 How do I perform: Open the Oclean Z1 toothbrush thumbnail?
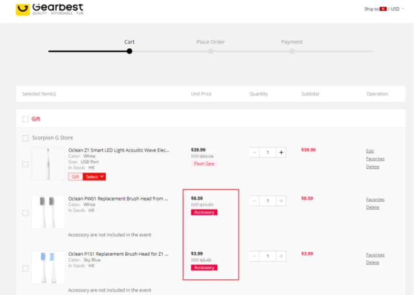point(48,164)
